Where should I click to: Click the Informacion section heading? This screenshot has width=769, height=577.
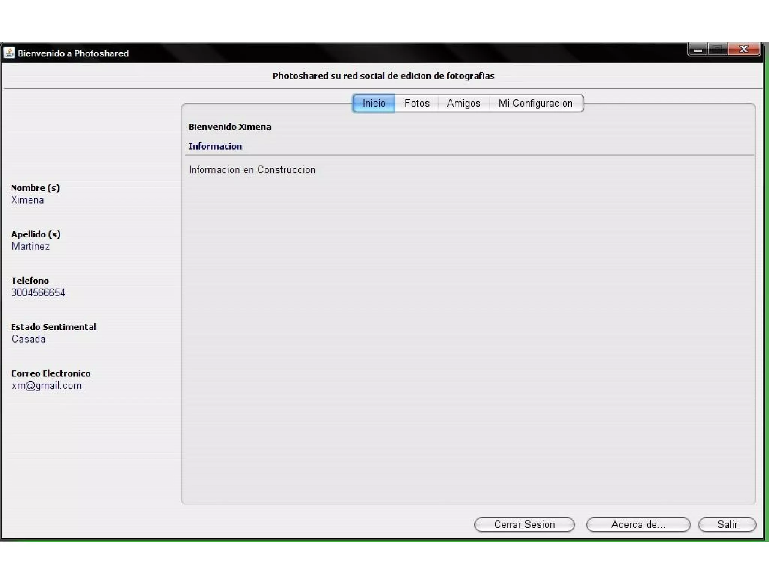click(215, 146)
